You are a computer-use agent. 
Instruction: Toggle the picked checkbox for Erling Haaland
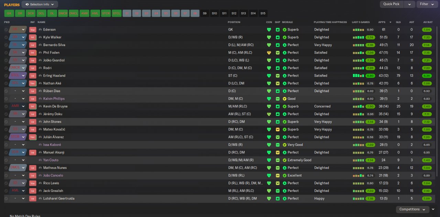6,76
